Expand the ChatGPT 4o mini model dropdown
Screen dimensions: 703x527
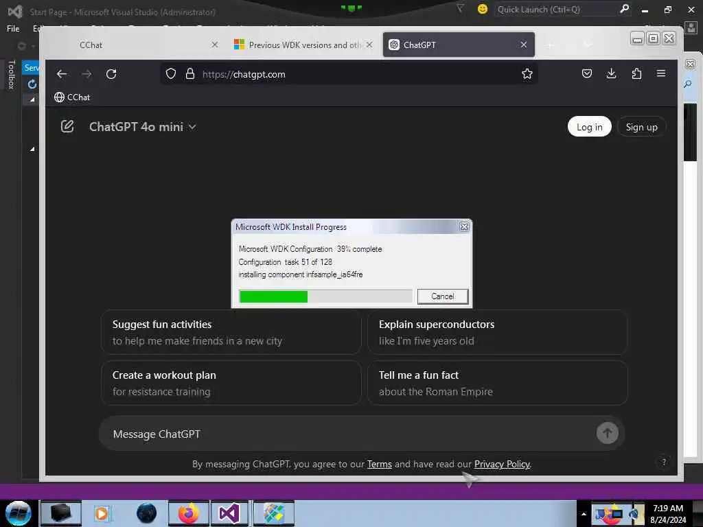coord(143,127)
